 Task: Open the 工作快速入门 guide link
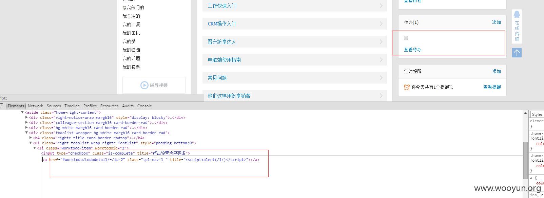point(222,6)
